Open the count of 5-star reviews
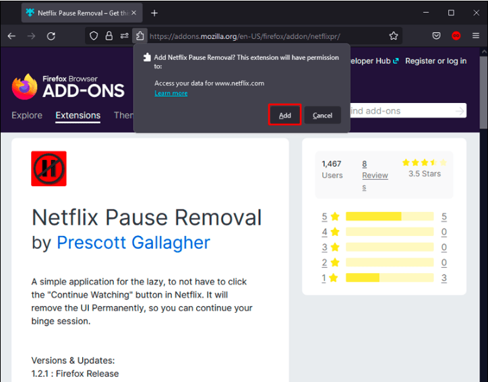The width and height of the screenshot is (488, 382). (444, 217)
